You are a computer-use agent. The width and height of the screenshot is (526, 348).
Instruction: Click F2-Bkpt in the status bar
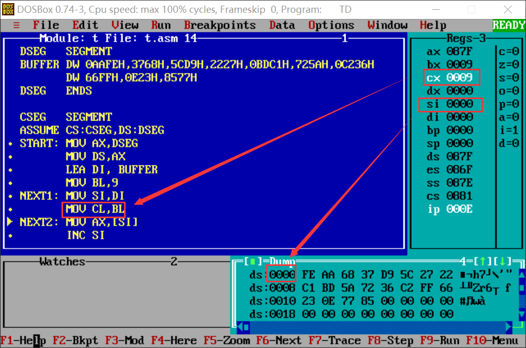75,341
